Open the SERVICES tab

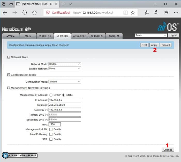point(97,36)
